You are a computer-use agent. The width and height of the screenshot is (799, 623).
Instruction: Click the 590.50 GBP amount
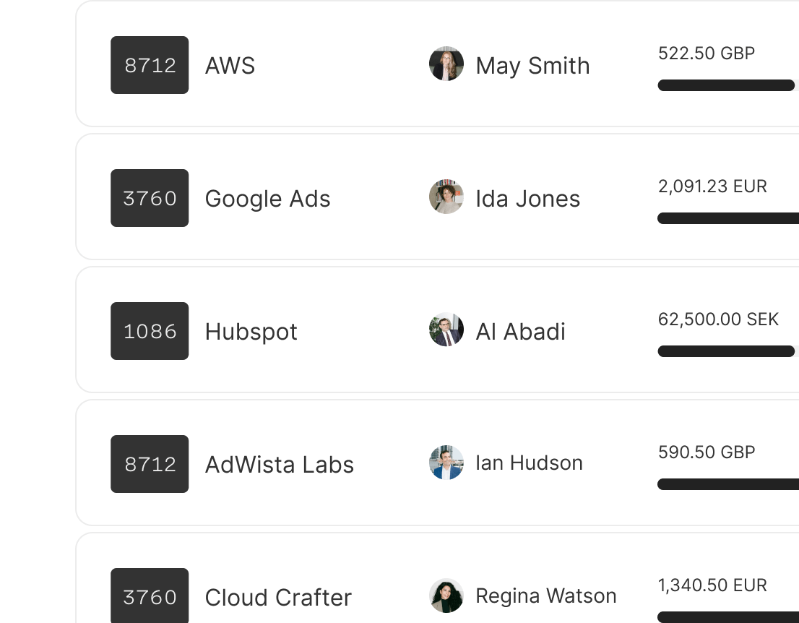coord(706,452)
